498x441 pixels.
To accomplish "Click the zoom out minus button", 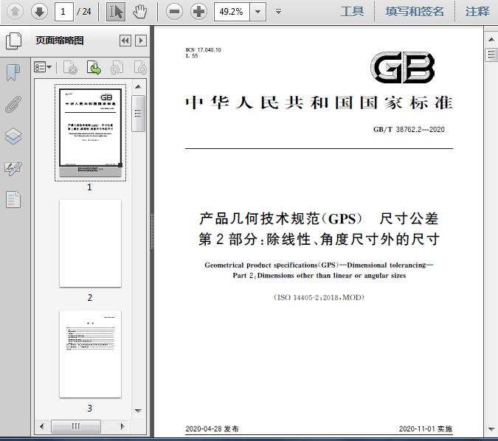I will click(x=174, y=11).
